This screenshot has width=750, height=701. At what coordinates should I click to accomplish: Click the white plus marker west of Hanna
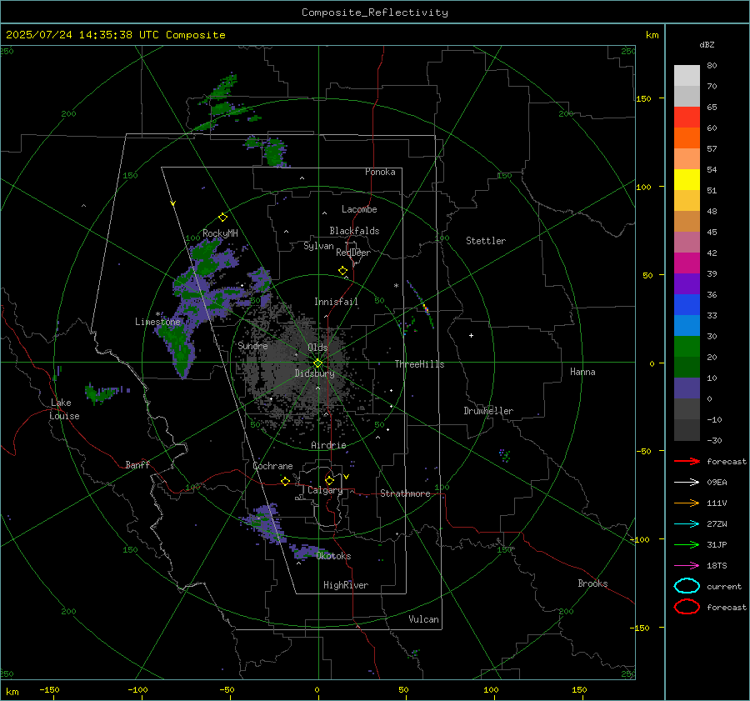(471, 335)
